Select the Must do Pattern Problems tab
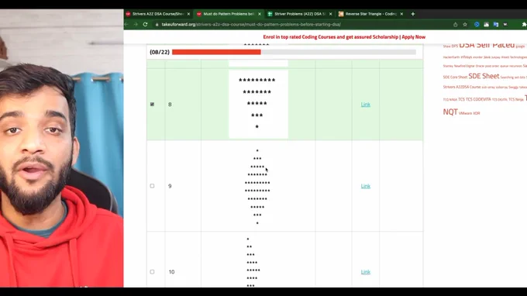The image size is (527, 296). pos(229,14)
